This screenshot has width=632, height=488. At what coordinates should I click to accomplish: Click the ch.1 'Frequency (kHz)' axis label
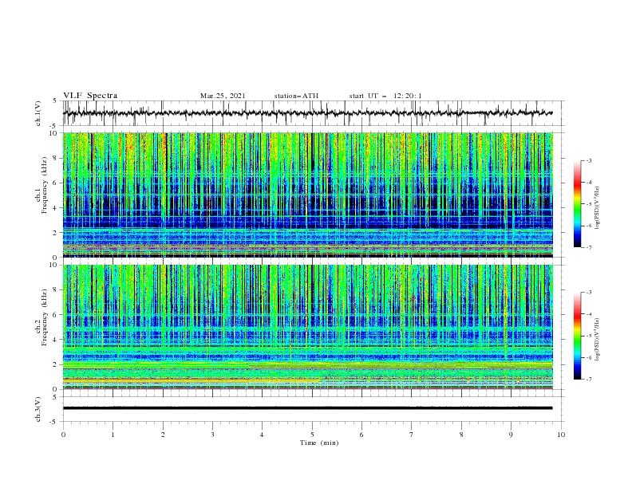(x=45, y=185)
